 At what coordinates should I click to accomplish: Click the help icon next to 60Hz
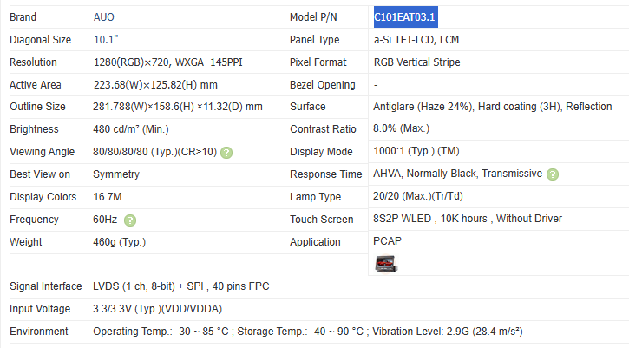coord(130,220)
